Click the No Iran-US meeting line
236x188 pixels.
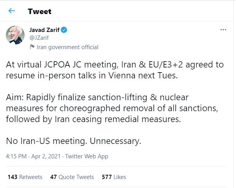[73, 140]
